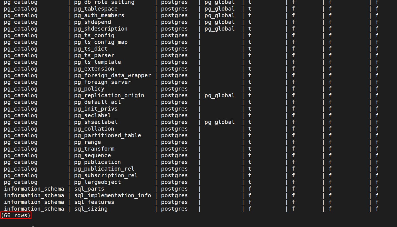Click information_schema in the sql_sizing row
Screen dimensions: 397x227
(x=34, y=209)
